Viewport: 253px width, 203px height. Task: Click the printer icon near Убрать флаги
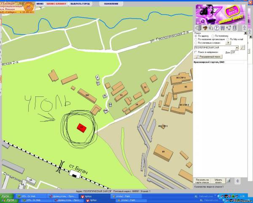pyautogui.click(x=228, y=181)
